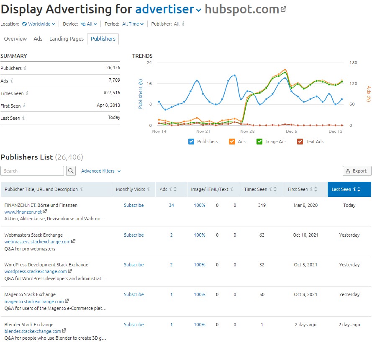The image size is (372, 343).
Task: Open external link icon for wordpress.stackexchange.com
Action: pos(70,271)
